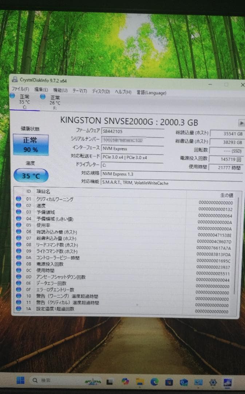Viewport: 245px width, 394px height.
Task: Click the インターフェース field NVM Express
Action: [x=133, y=148]
